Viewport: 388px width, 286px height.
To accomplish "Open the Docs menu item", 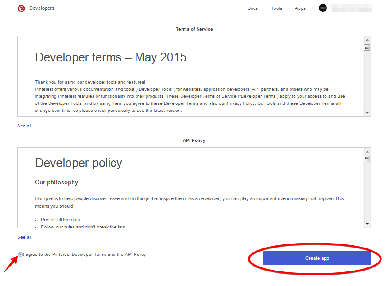I will pyautogui.click(x=252, y=8).
